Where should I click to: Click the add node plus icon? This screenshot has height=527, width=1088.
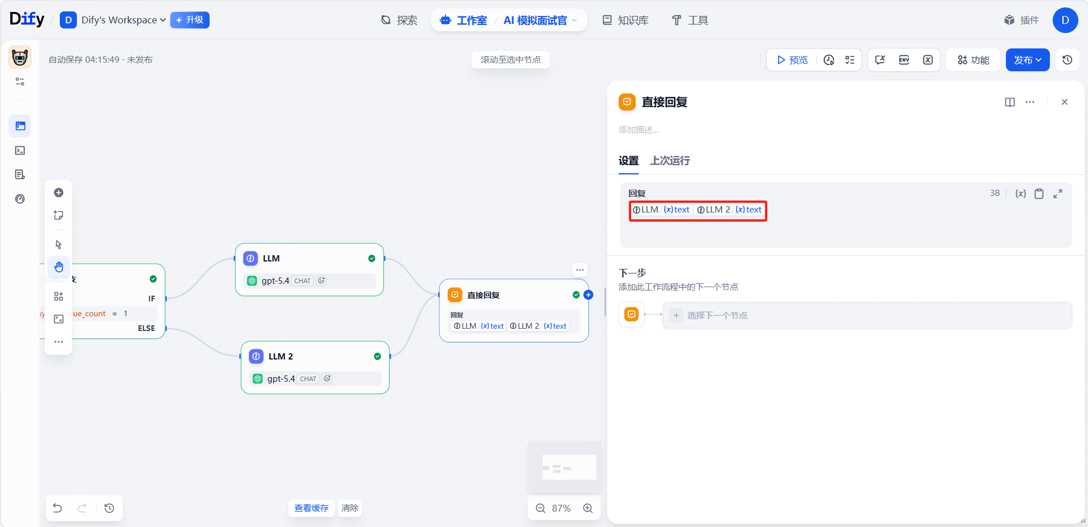coord(59,193)
